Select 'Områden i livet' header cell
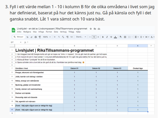 [x=39, y=68]
